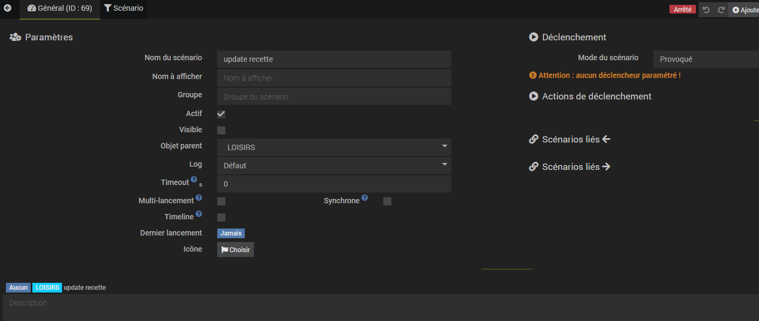759x321 pixels.
Task: Enable the Synchrone checkbox
Action: pyautogui.click(x=387, y=202)
